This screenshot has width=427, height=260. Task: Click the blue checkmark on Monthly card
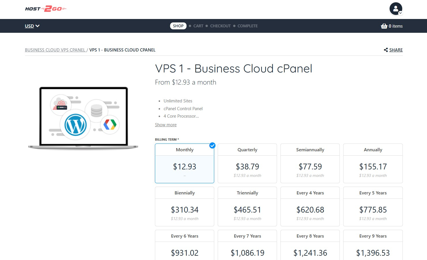pos(212,146)
